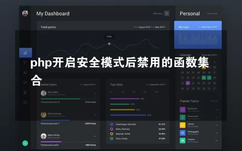Toggle the Paris, France green ring marker
The height and width of the screenshot is (151, 242).
coord(112,139)
